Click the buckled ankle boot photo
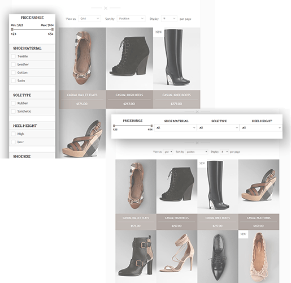This screenshot has height=283, width=291. coord(136,256)
